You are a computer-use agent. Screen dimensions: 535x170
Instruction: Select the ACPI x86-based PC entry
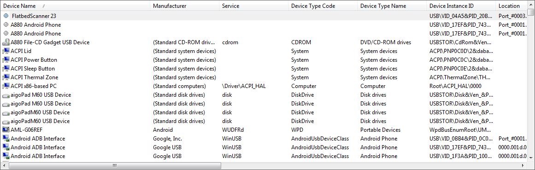tap(34, 86)
